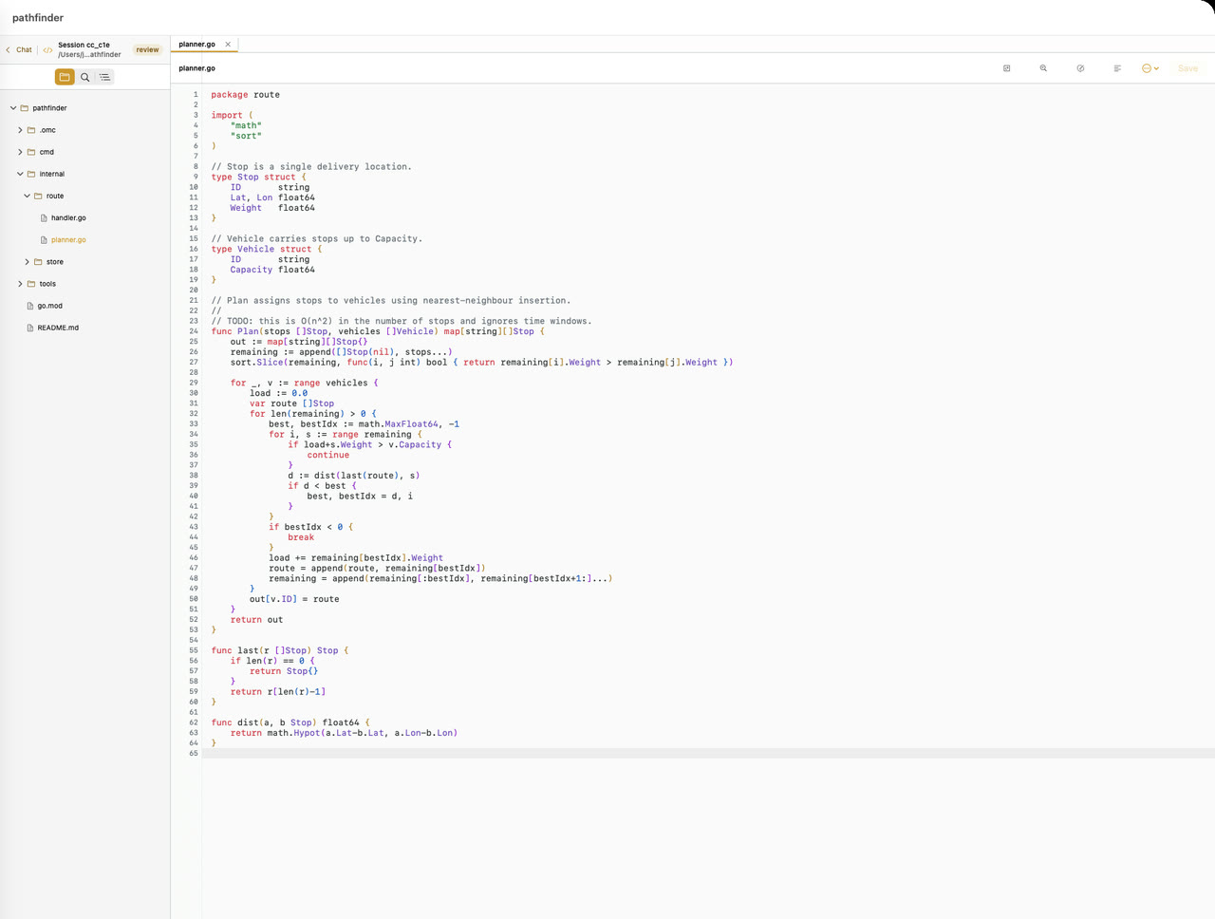The image size is (1215, 919).
Task: Click 'out[v.ID] = route' line
Action: pyautogui.click(x=294, y=599)
